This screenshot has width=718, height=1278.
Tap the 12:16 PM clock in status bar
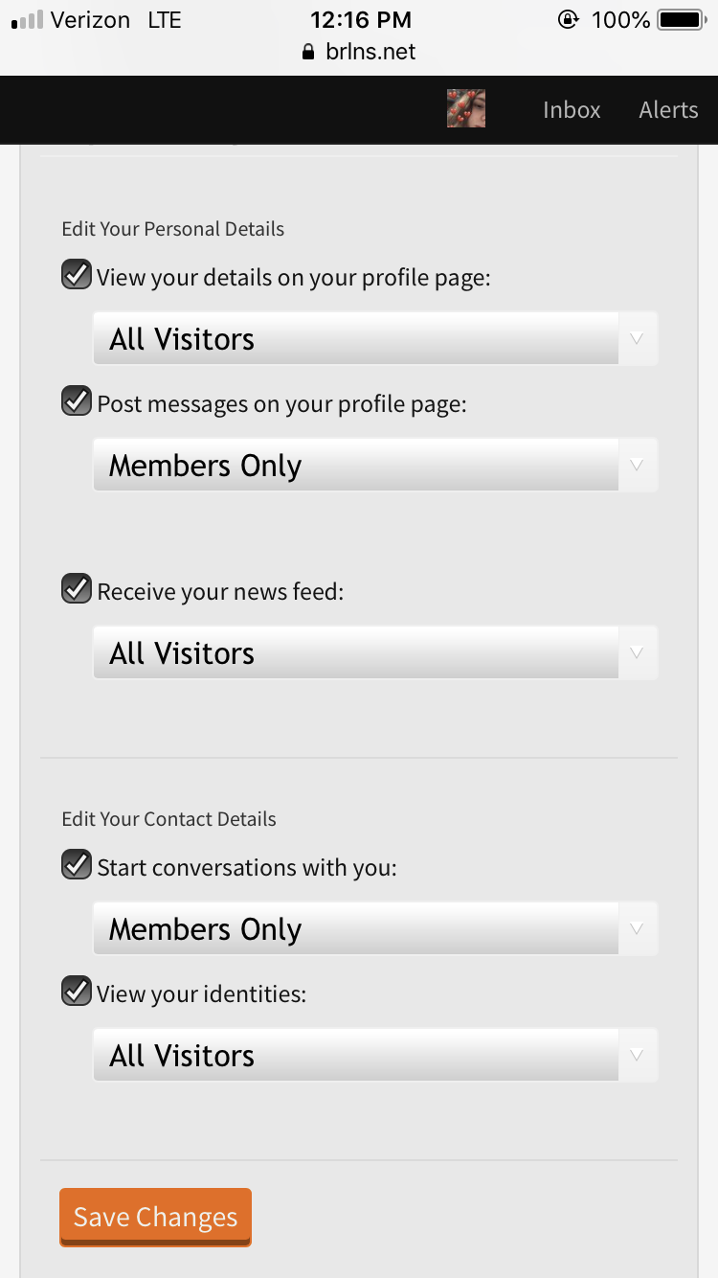coord(361,19)
